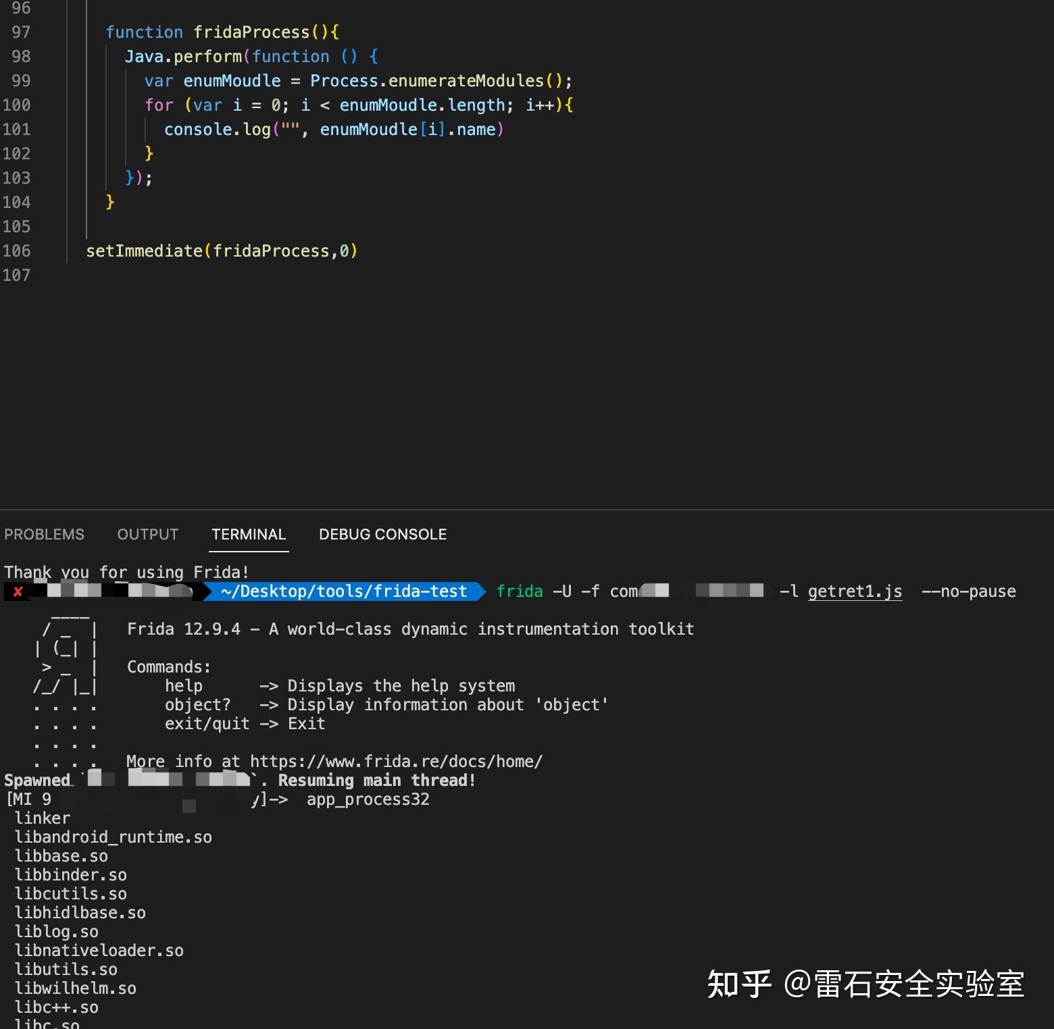
Task: Click libwilhelm.so in the module list
Action: coord(75,988)
